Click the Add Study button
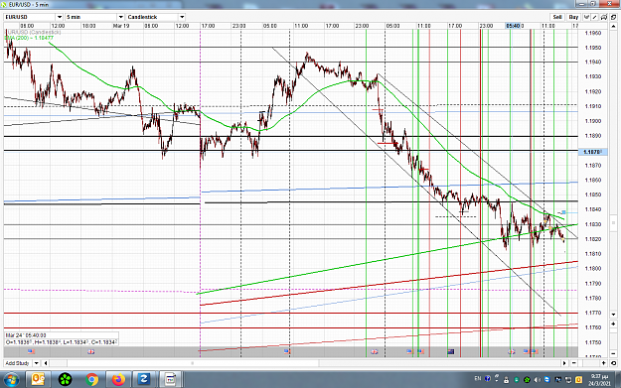 [18, 363]
